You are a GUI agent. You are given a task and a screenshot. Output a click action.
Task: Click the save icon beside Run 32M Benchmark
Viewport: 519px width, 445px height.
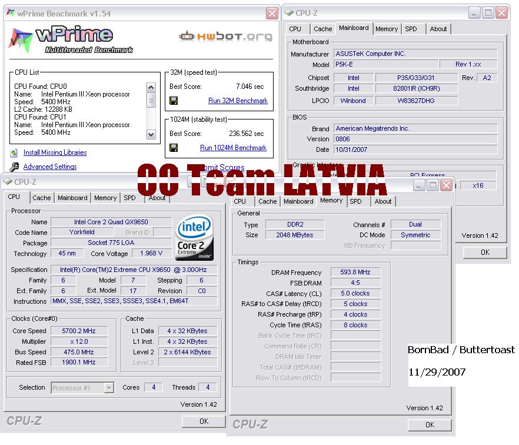[174, 101]
